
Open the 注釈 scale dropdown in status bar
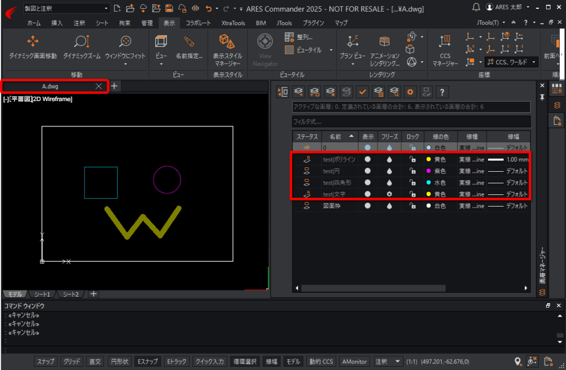pos(397,361)
